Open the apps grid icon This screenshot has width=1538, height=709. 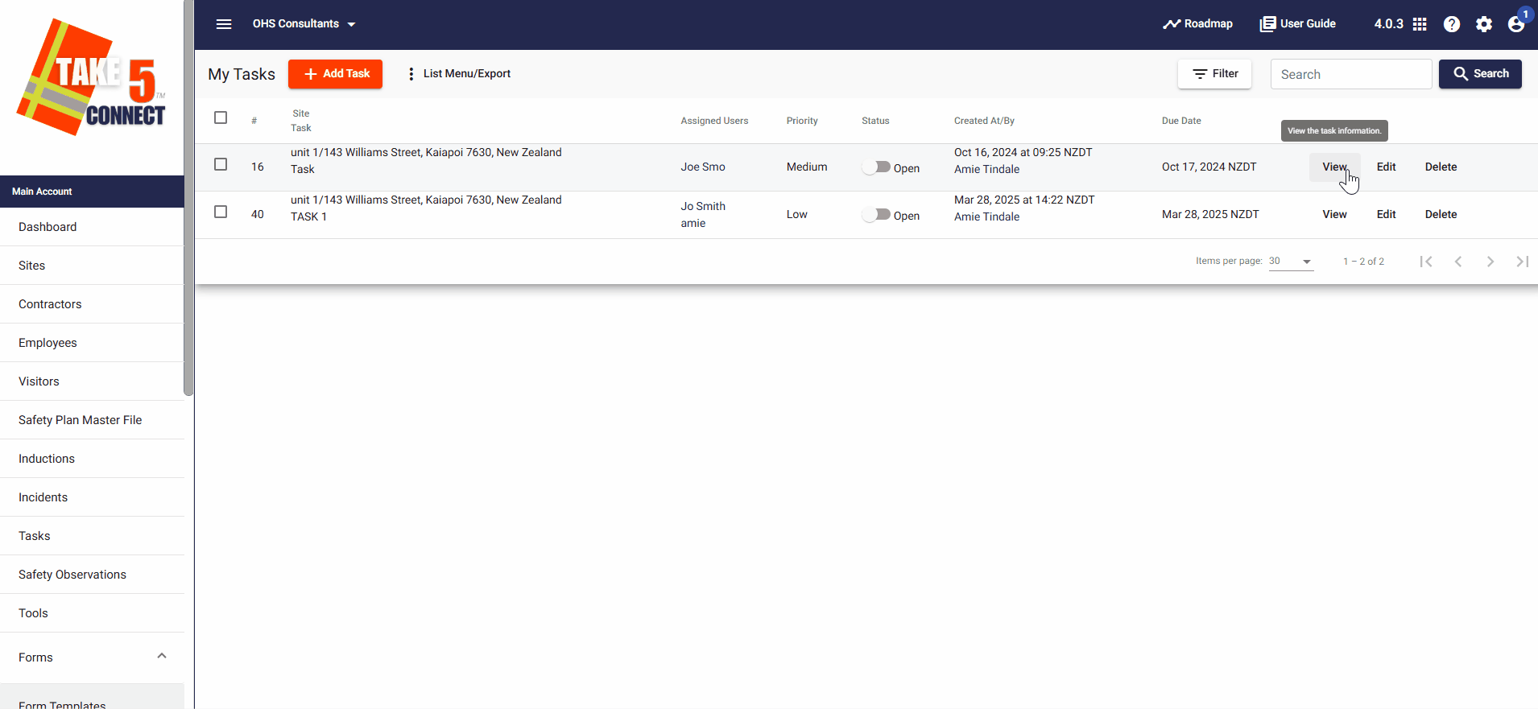tap(1420, 24)
